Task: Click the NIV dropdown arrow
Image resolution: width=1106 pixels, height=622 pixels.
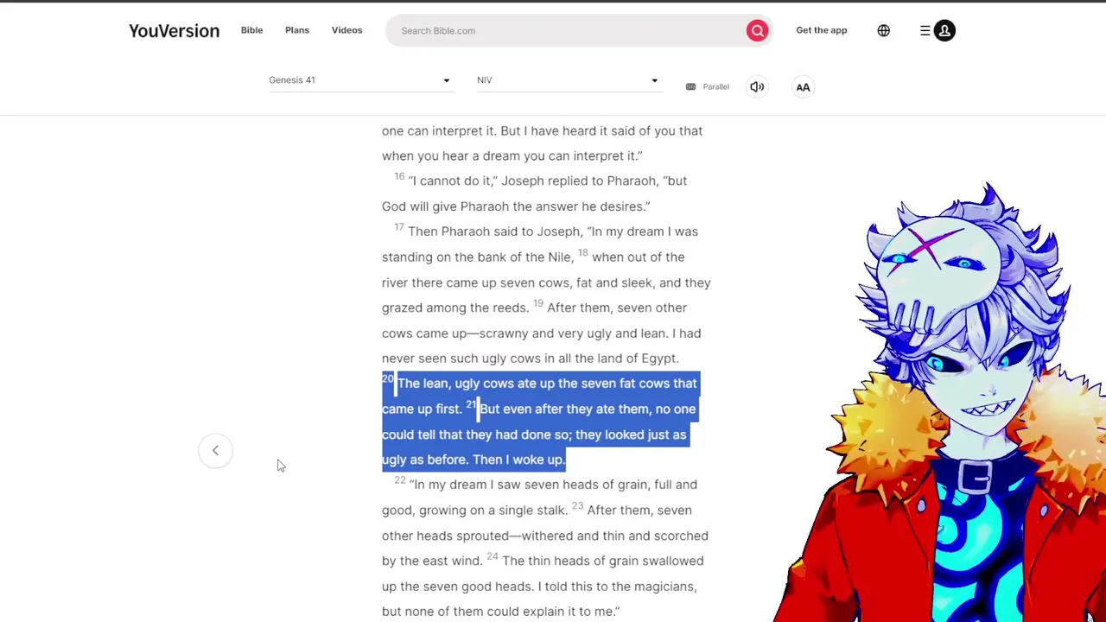Action: click(x=654, y=81)
